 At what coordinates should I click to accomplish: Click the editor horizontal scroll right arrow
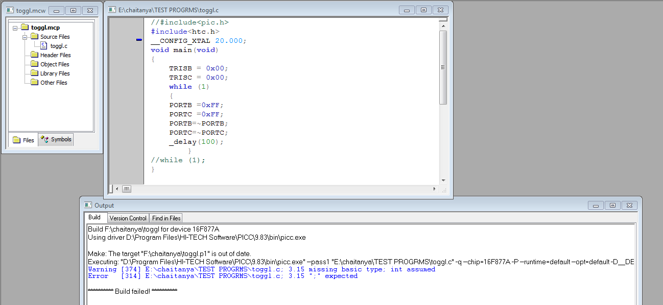click(x=435, y=189)
